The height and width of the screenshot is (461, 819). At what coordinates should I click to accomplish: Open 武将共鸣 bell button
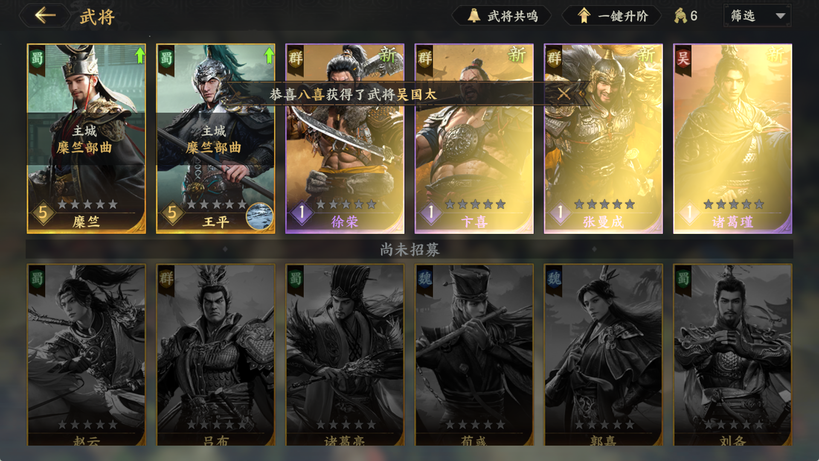pos(502,16)
